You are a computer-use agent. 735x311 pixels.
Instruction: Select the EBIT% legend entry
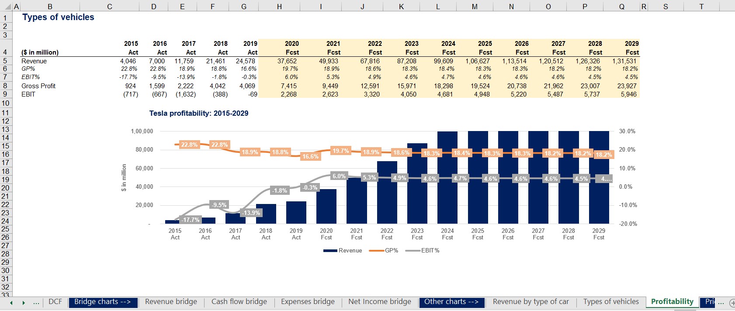(x=423, y=250)
